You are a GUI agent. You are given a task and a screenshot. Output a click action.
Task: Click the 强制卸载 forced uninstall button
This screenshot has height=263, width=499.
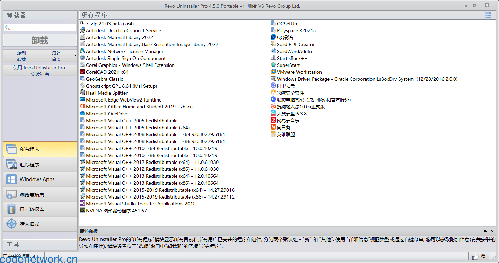point(21,56)
